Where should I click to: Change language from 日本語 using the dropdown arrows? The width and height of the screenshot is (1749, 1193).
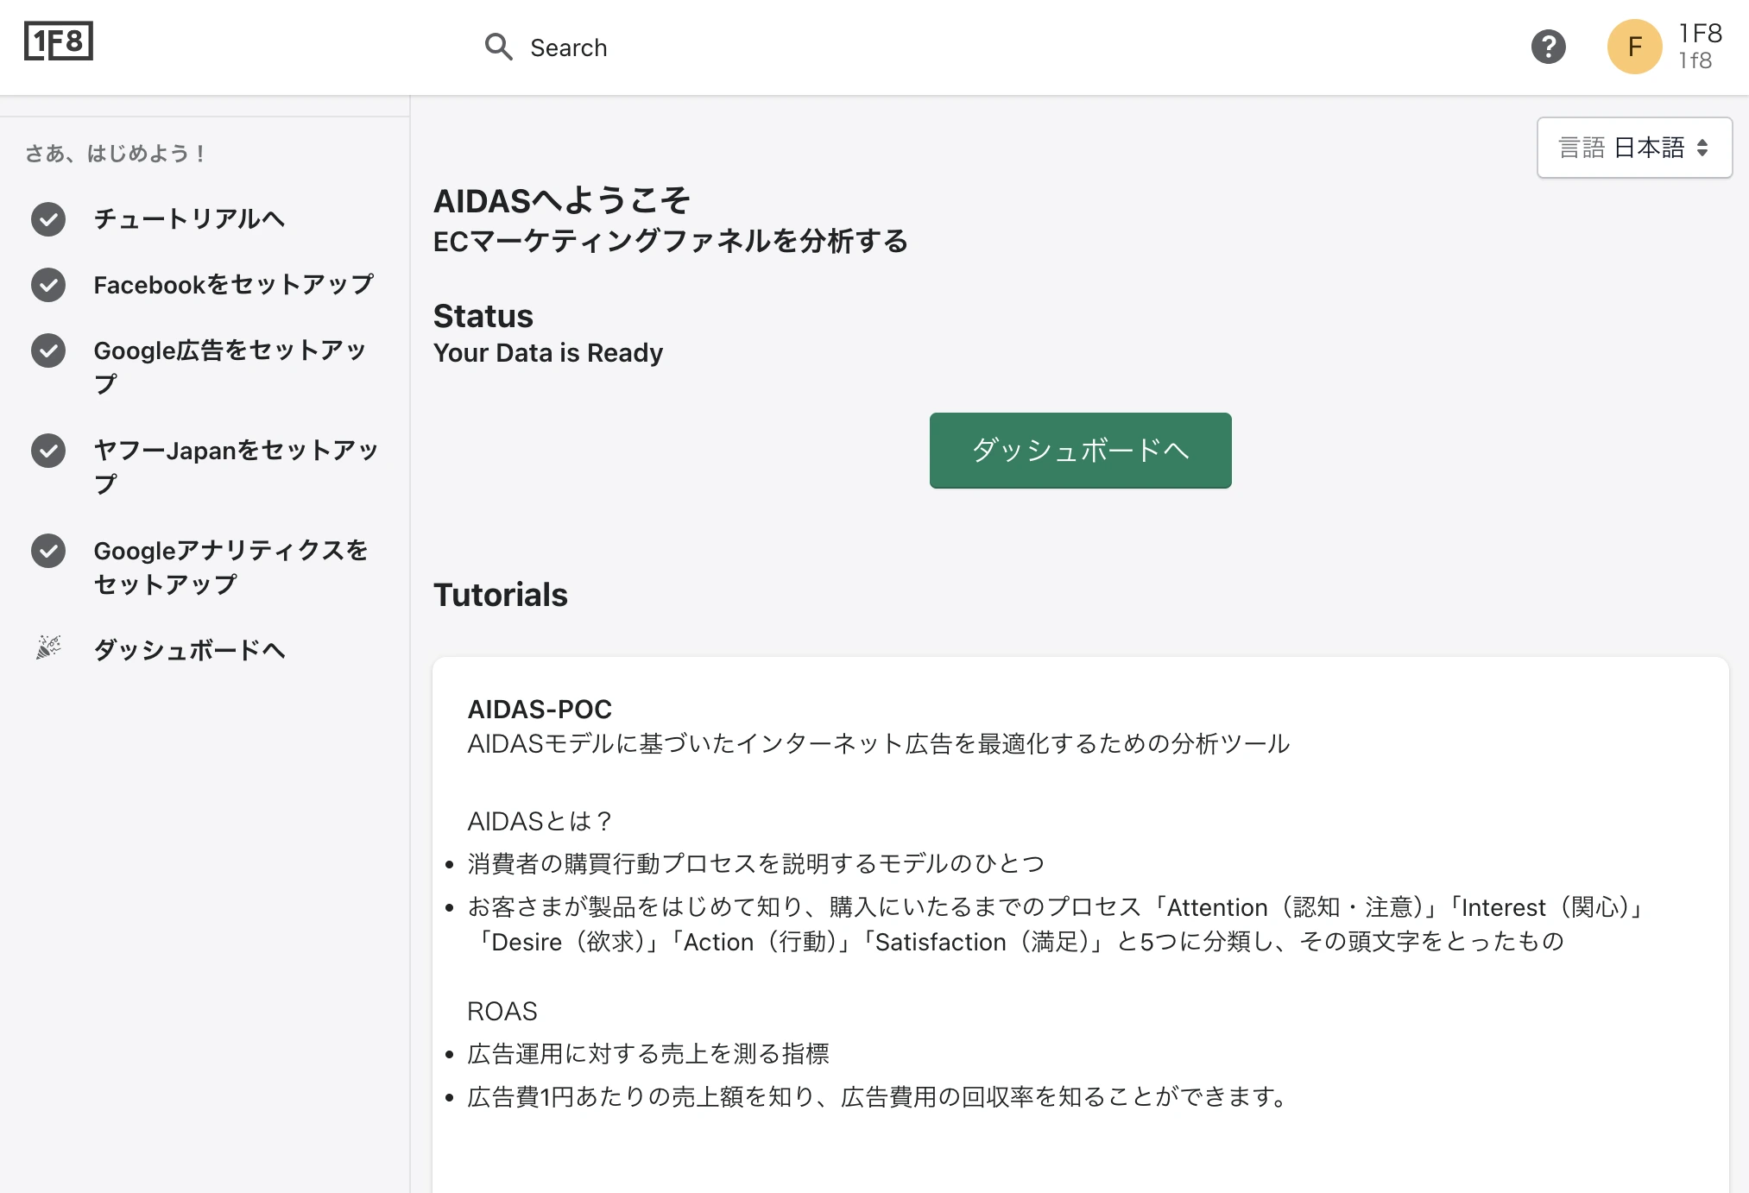point(1702,148)
